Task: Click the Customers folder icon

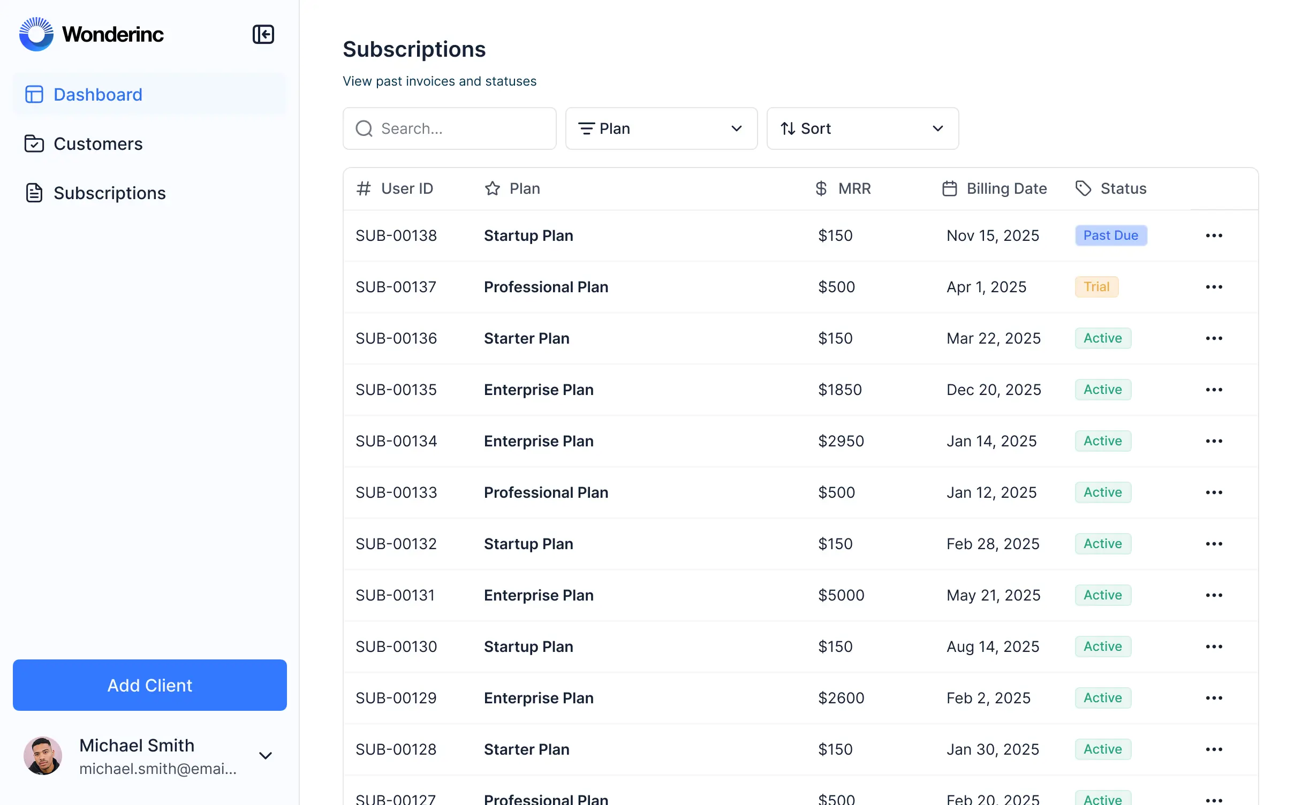Action: click(34, 143)
